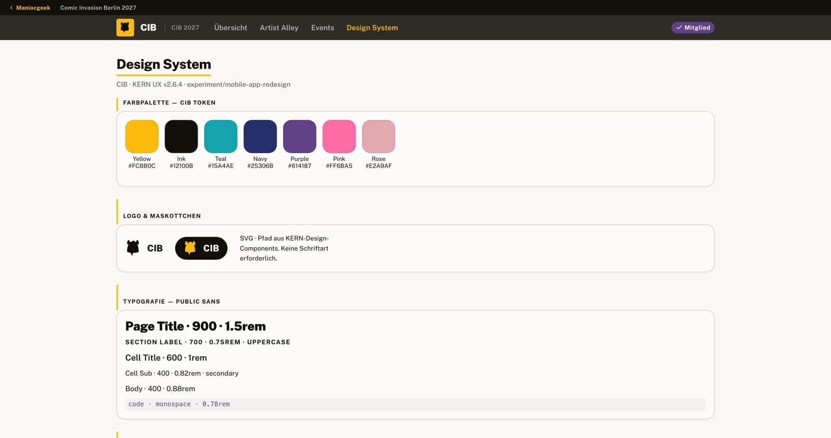
Task: Select the Yellow color swatch
Action: coord(142,136)
